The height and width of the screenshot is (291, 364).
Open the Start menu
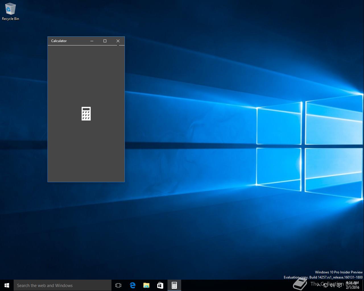[7, 285]
